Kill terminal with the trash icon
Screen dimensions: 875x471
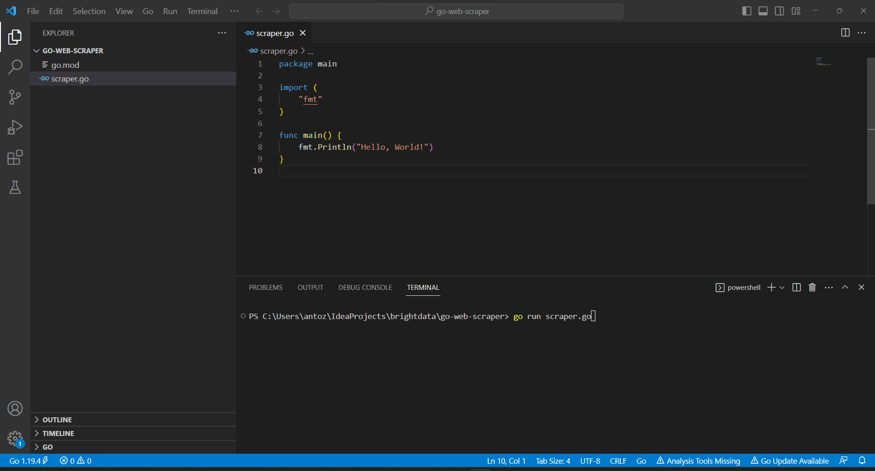(812, 287)
